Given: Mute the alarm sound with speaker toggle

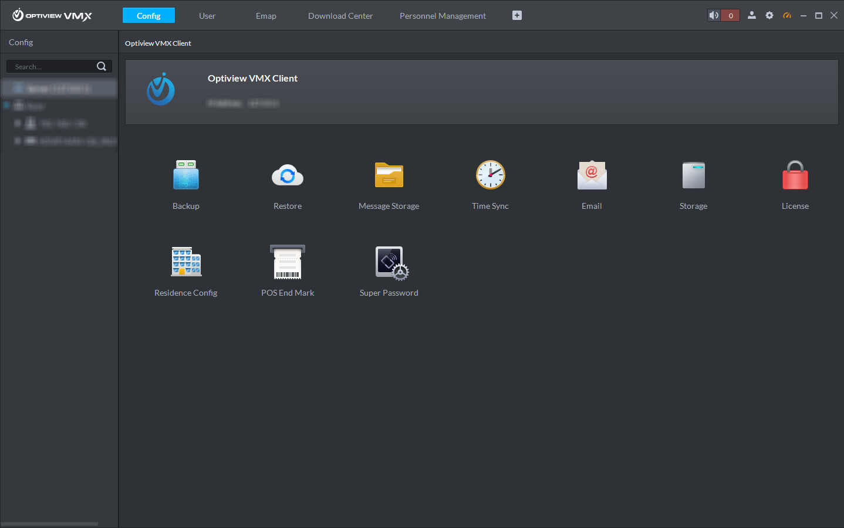Looking at the screenshot, I should pyautogui.click(x=714, y=15).
